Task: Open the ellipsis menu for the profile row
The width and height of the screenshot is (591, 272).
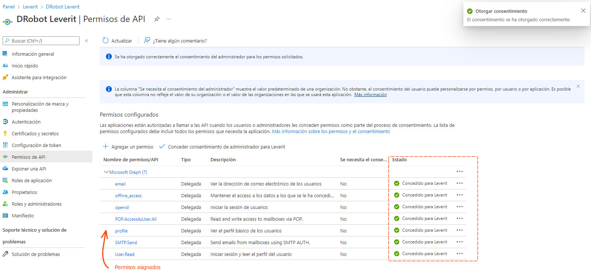Action: click(460, 230)
